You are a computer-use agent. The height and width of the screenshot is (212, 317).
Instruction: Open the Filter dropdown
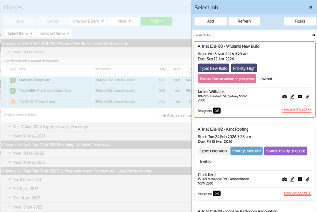156,21
